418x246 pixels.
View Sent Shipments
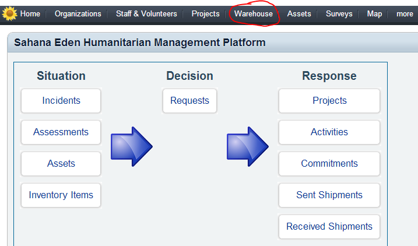pos(329,195)
